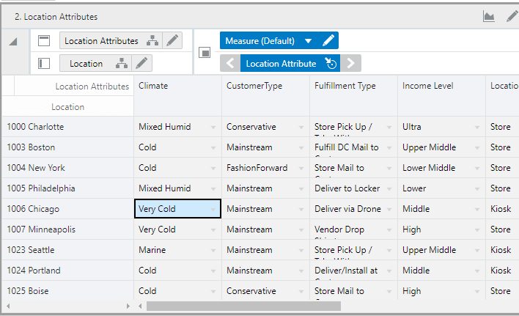Select the 1004 New York row header
Viewport: 519px width, 316px height.
67,168
